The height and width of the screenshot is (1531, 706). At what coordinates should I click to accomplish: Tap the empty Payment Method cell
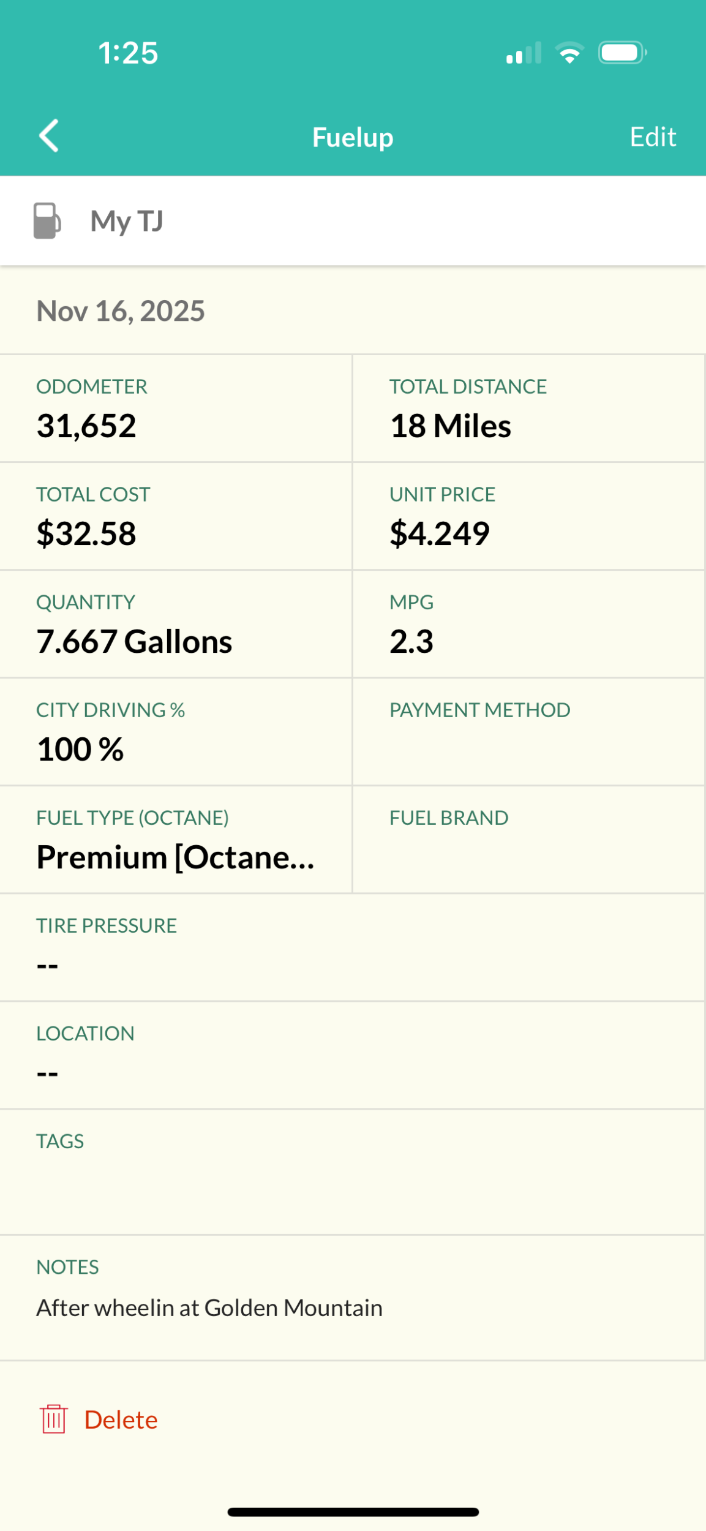(x=528, y=732)
